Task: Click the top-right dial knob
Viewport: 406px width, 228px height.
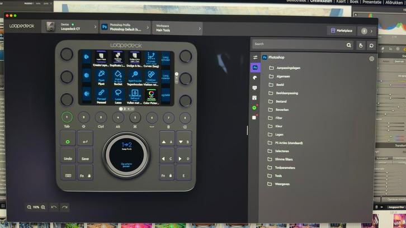Action: pos(186,56)
